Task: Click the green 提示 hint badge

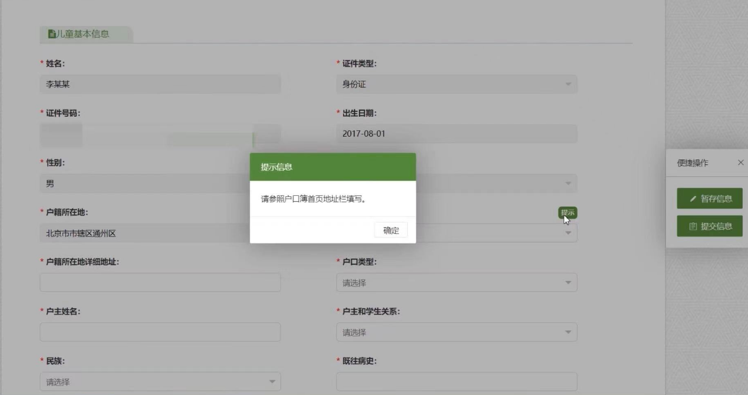Action: tap(568, 213)
